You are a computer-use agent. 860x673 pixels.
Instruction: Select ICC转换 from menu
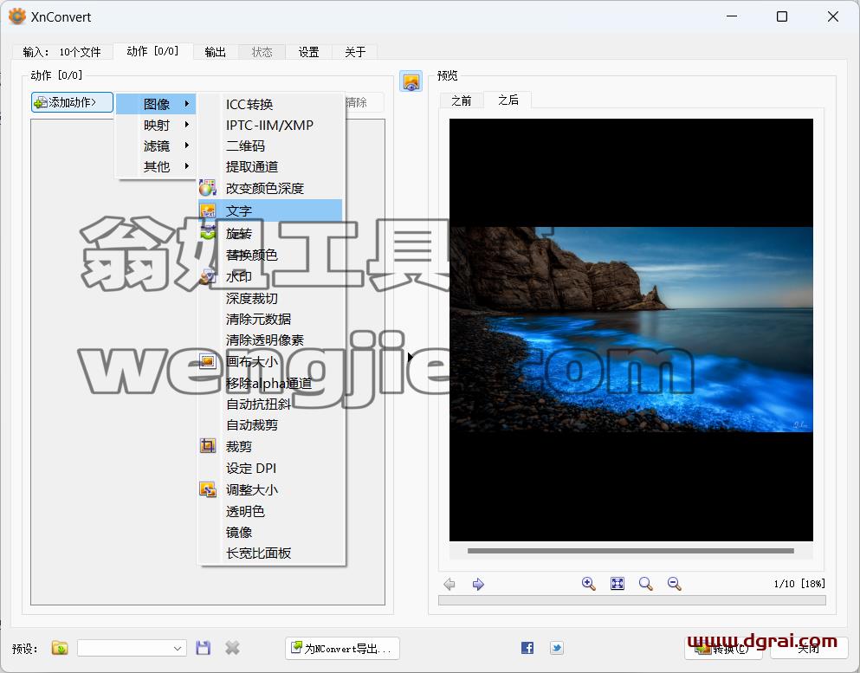271,104
